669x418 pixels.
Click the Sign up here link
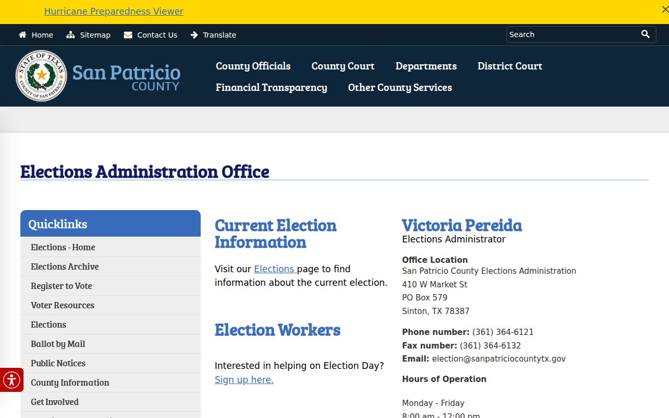pyautogui.click(x=244, y=380)
